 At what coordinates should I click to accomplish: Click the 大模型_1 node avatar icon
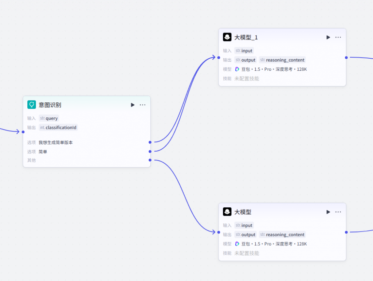click(227, 37)
